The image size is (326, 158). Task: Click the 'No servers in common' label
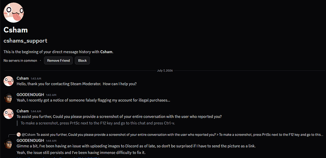coord(20,61)
